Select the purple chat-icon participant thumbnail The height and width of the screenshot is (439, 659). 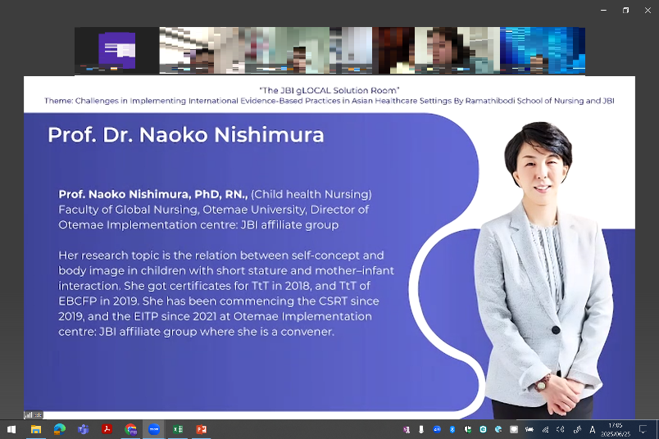[x=117, y=51]
